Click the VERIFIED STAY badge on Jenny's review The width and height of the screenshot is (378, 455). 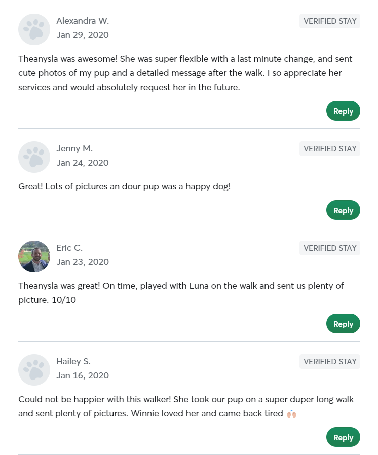coord(329,148)
